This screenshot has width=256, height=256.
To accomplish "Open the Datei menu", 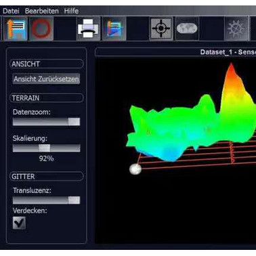I will [11, 11].
